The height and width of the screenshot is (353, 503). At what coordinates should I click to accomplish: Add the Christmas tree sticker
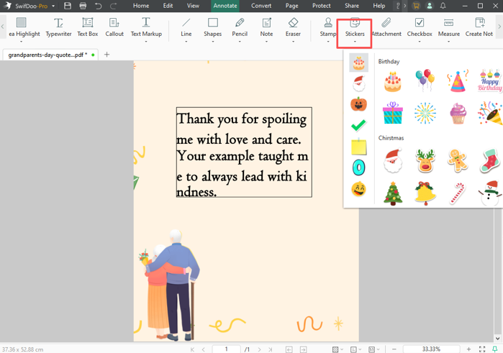[392, 193]
